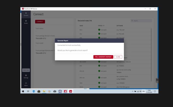Open File Explorer from the taskbar
Image resolution: width=173 pixels, height=107 pixels.
44,91
